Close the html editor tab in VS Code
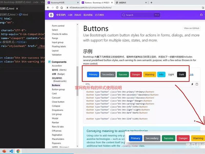Image resolution: width=205 pixels, height=154 pixels. point(17,9)
